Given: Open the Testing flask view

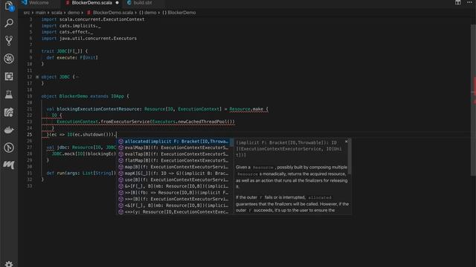Looking at the screenshot, I should pyautogui.click(x=9, y=94).
